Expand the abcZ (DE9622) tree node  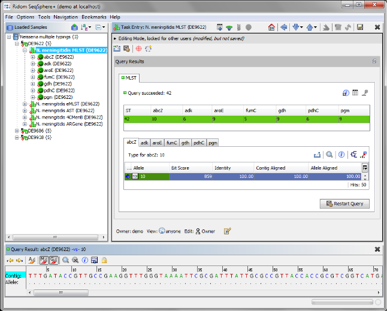[32, 57]
